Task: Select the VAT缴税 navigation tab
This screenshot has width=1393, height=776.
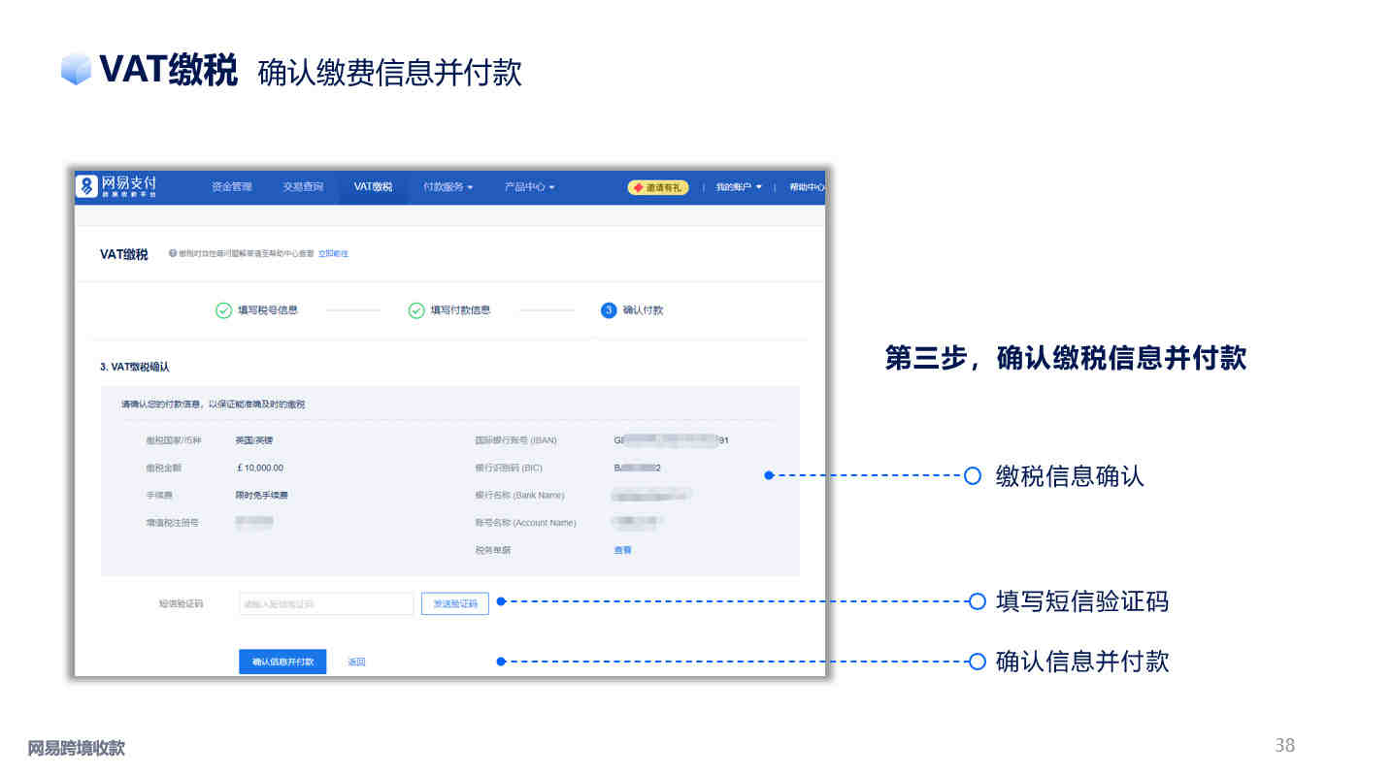Action: (373, 187)
